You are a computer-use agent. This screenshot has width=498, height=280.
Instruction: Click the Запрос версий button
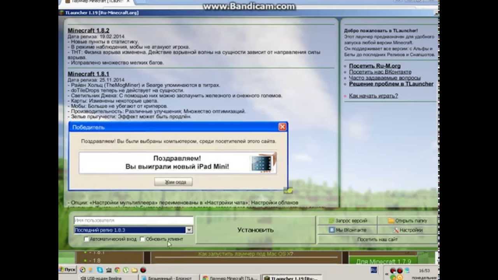tap(347, 220)
